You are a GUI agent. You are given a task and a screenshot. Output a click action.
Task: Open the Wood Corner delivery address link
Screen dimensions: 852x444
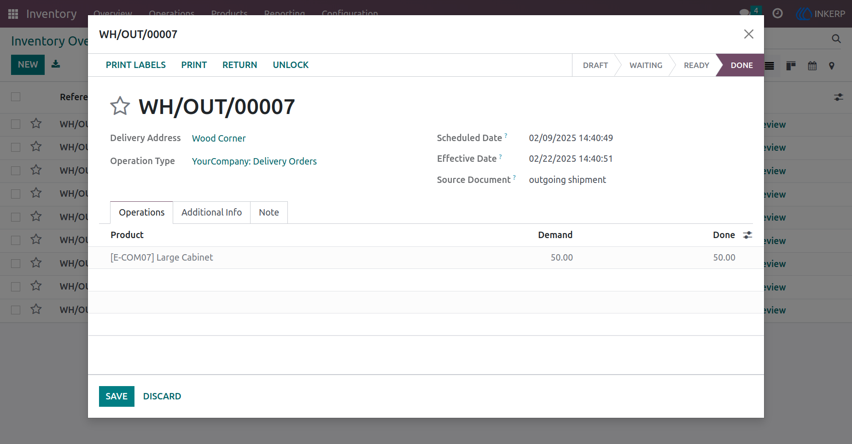click(x=219, y=138)
